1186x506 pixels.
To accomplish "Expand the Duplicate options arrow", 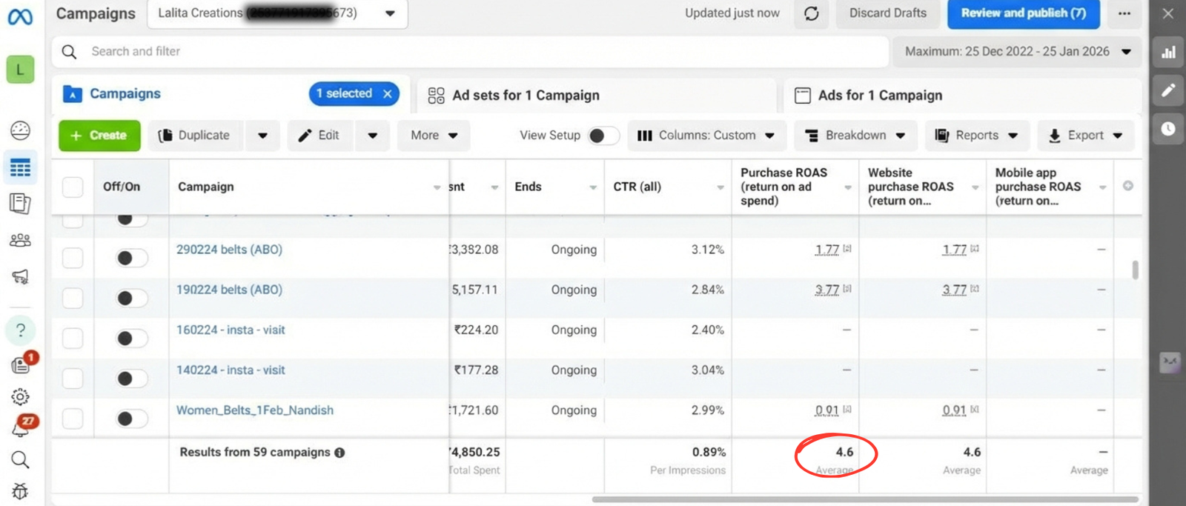I will point(262,136).
